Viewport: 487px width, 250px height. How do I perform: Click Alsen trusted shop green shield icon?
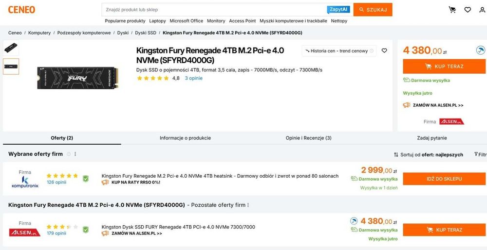[85, 230]
